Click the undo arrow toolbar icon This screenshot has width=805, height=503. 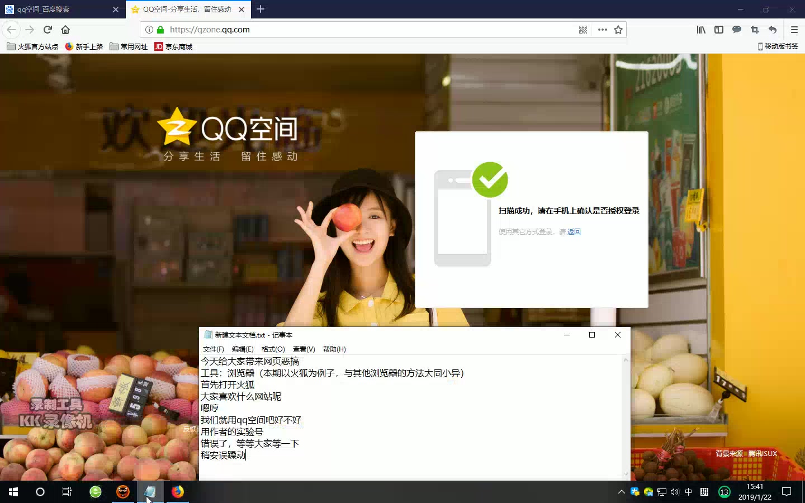click(773, 30)
